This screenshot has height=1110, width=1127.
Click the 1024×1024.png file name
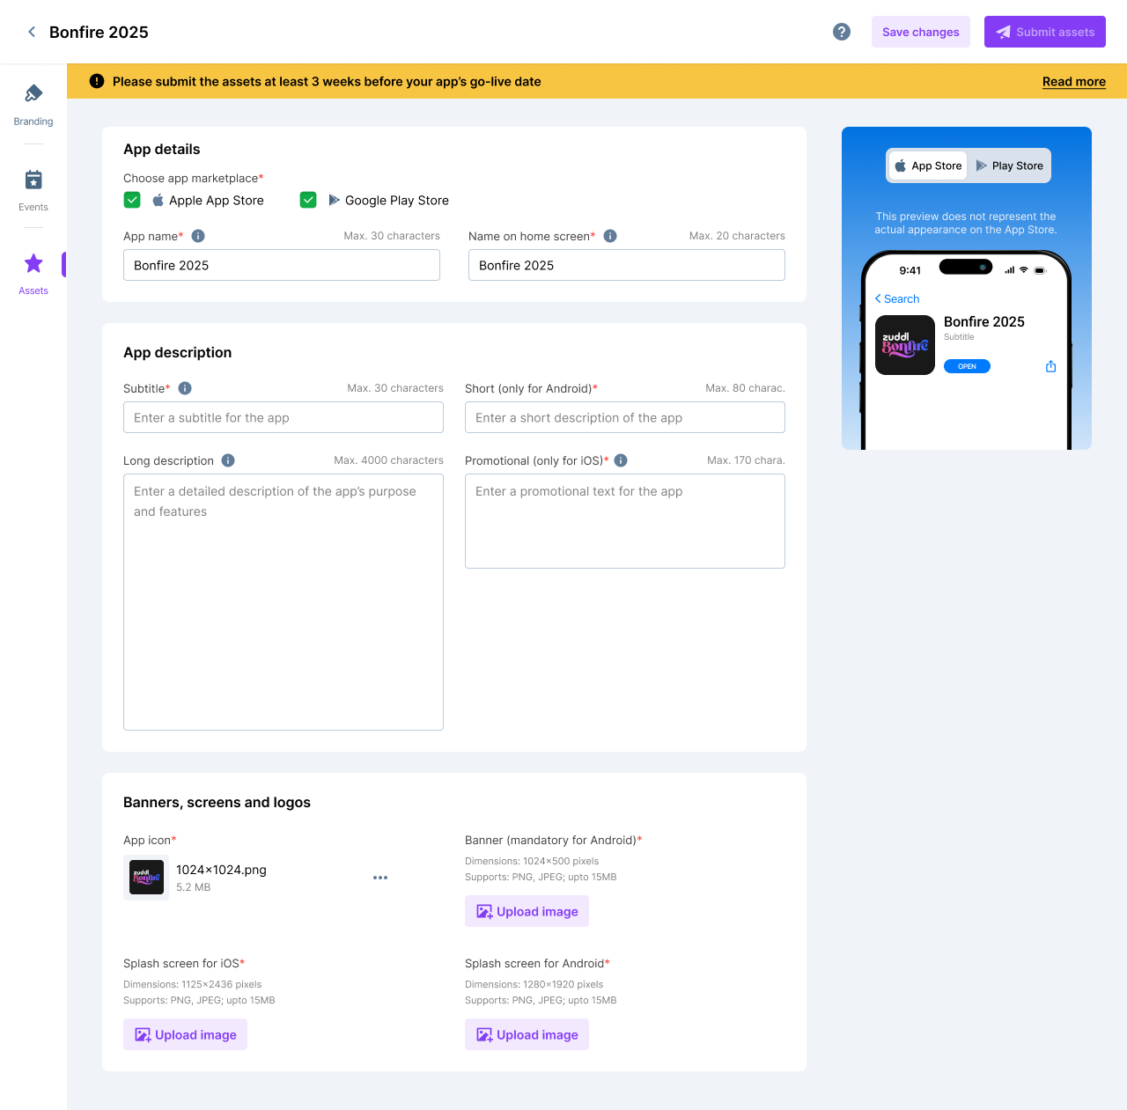(x=221, y=870)
